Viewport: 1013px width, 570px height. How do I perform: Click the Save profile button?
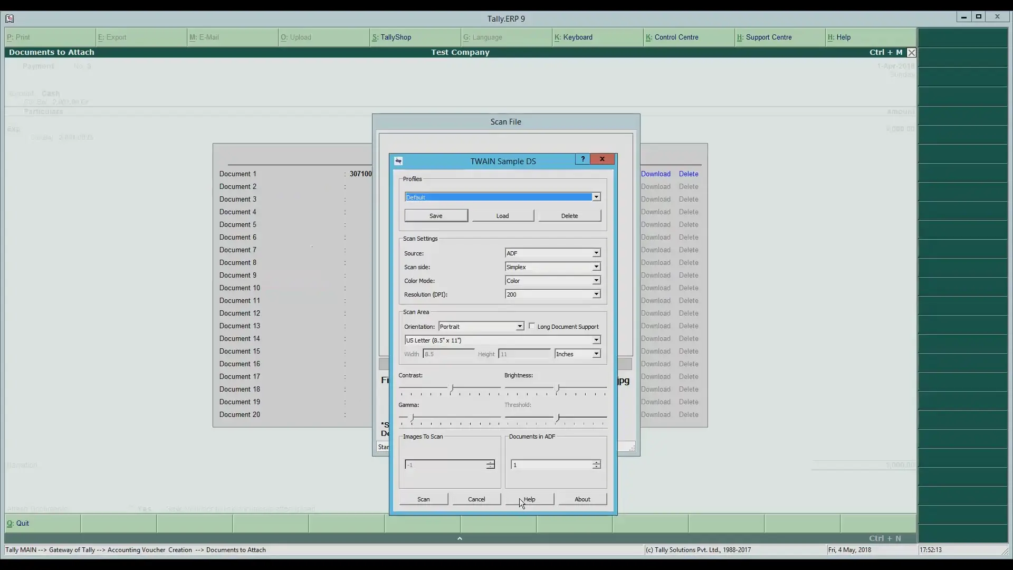(436, 215)
